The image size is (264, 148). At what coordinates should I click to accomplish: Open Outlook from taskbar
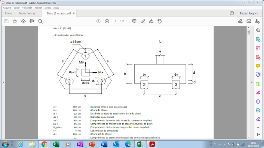click(x=116, y=144)
